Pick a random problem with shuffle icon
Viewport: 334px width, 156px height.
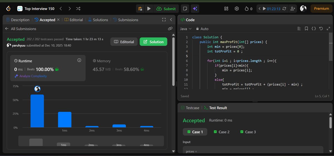[78, 9]
